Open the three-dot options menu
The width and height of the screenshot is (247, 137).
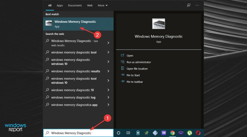[x=197, y=5]
